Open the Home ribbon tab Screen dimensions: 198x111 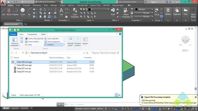(11, 5)
